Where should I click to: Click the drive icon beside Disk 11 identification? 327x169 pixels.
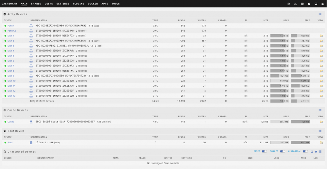31,86
